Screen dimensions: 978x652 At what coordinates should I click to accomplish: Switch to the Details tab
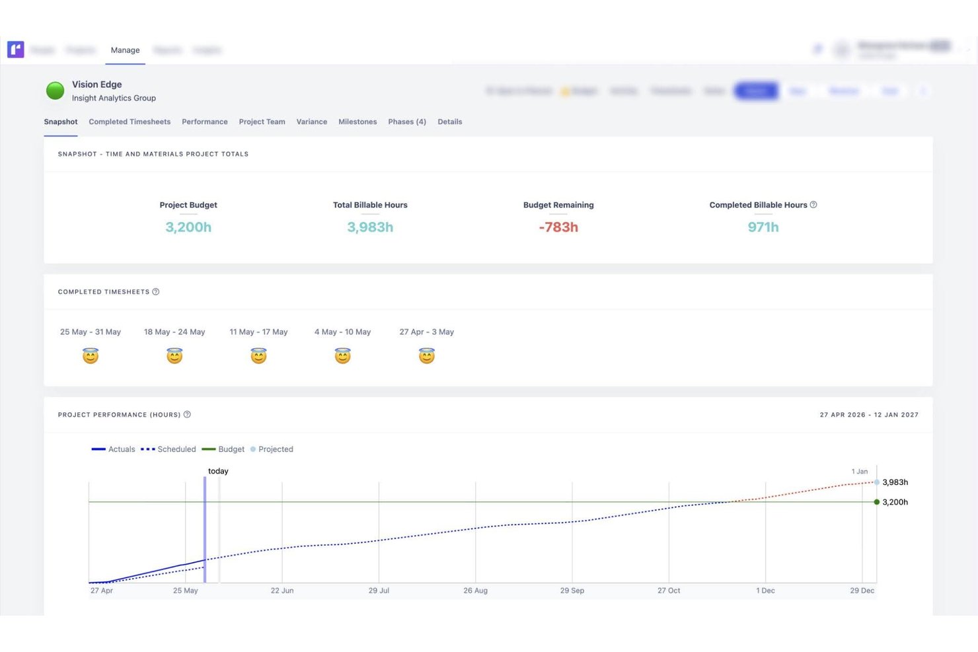(x=450, y=122)
